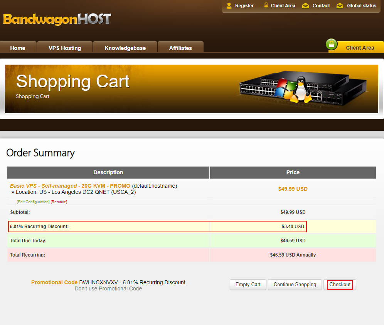Remove the Basic VPS item from cart

coord(59,202)
